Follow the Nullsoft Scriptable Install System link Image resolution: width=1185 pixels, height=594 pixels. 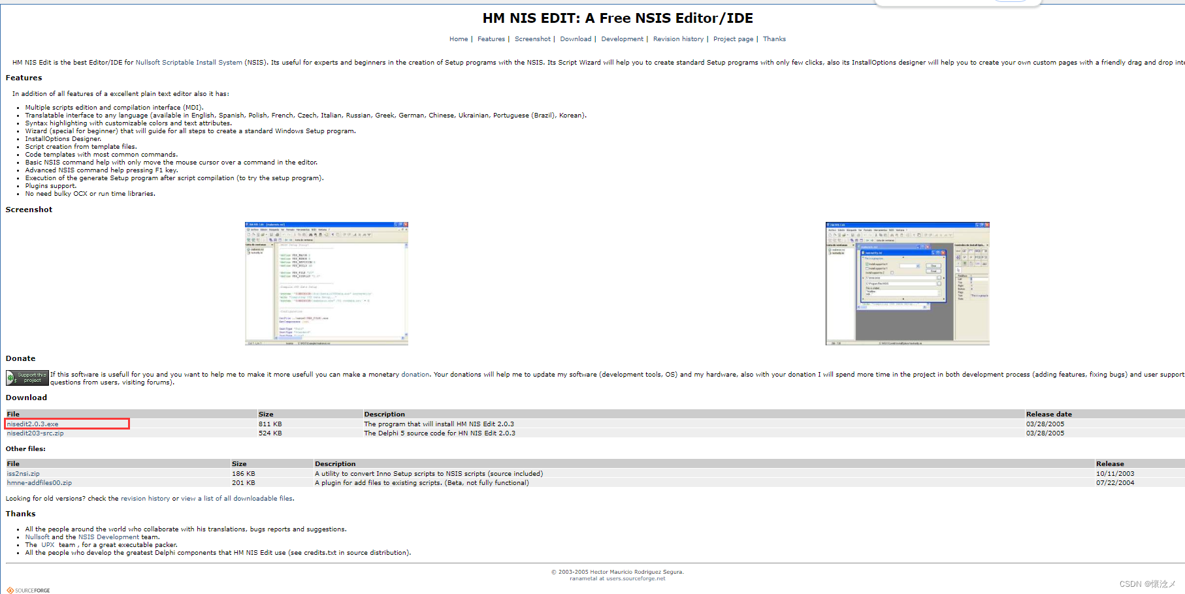click(189, 63)
